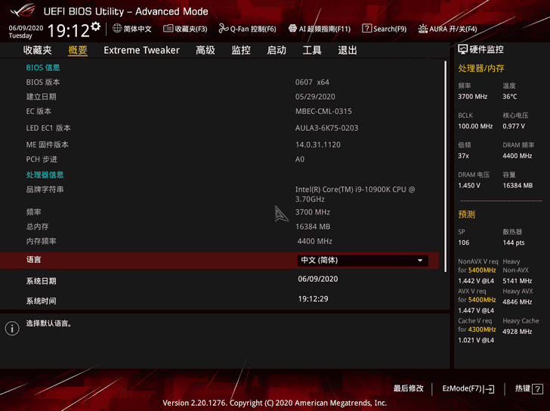Screen dimensions: 550x411
Task: Click the 处理器/内存 heading in hardware monitor
Action: click(481, 69)
